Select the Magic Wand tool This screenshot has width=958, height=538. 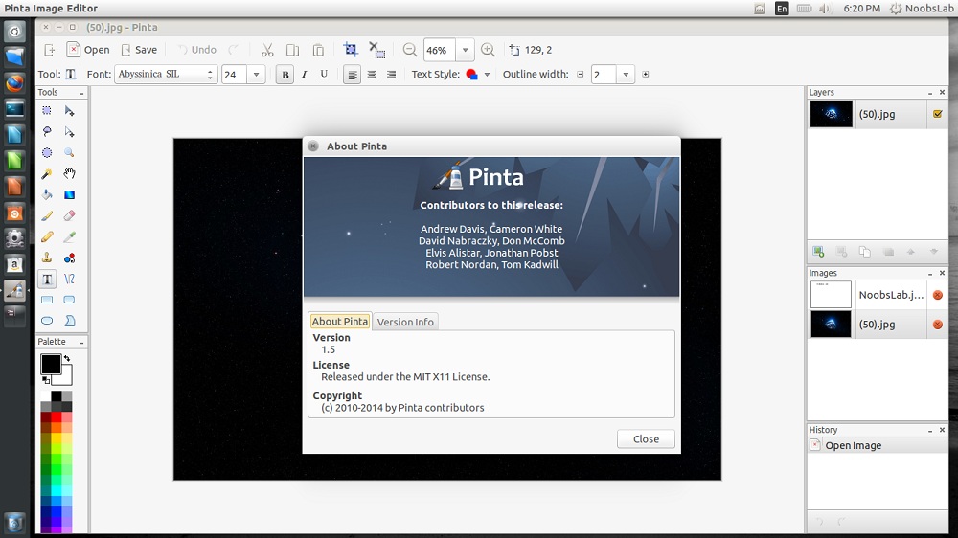pos(47,174)
